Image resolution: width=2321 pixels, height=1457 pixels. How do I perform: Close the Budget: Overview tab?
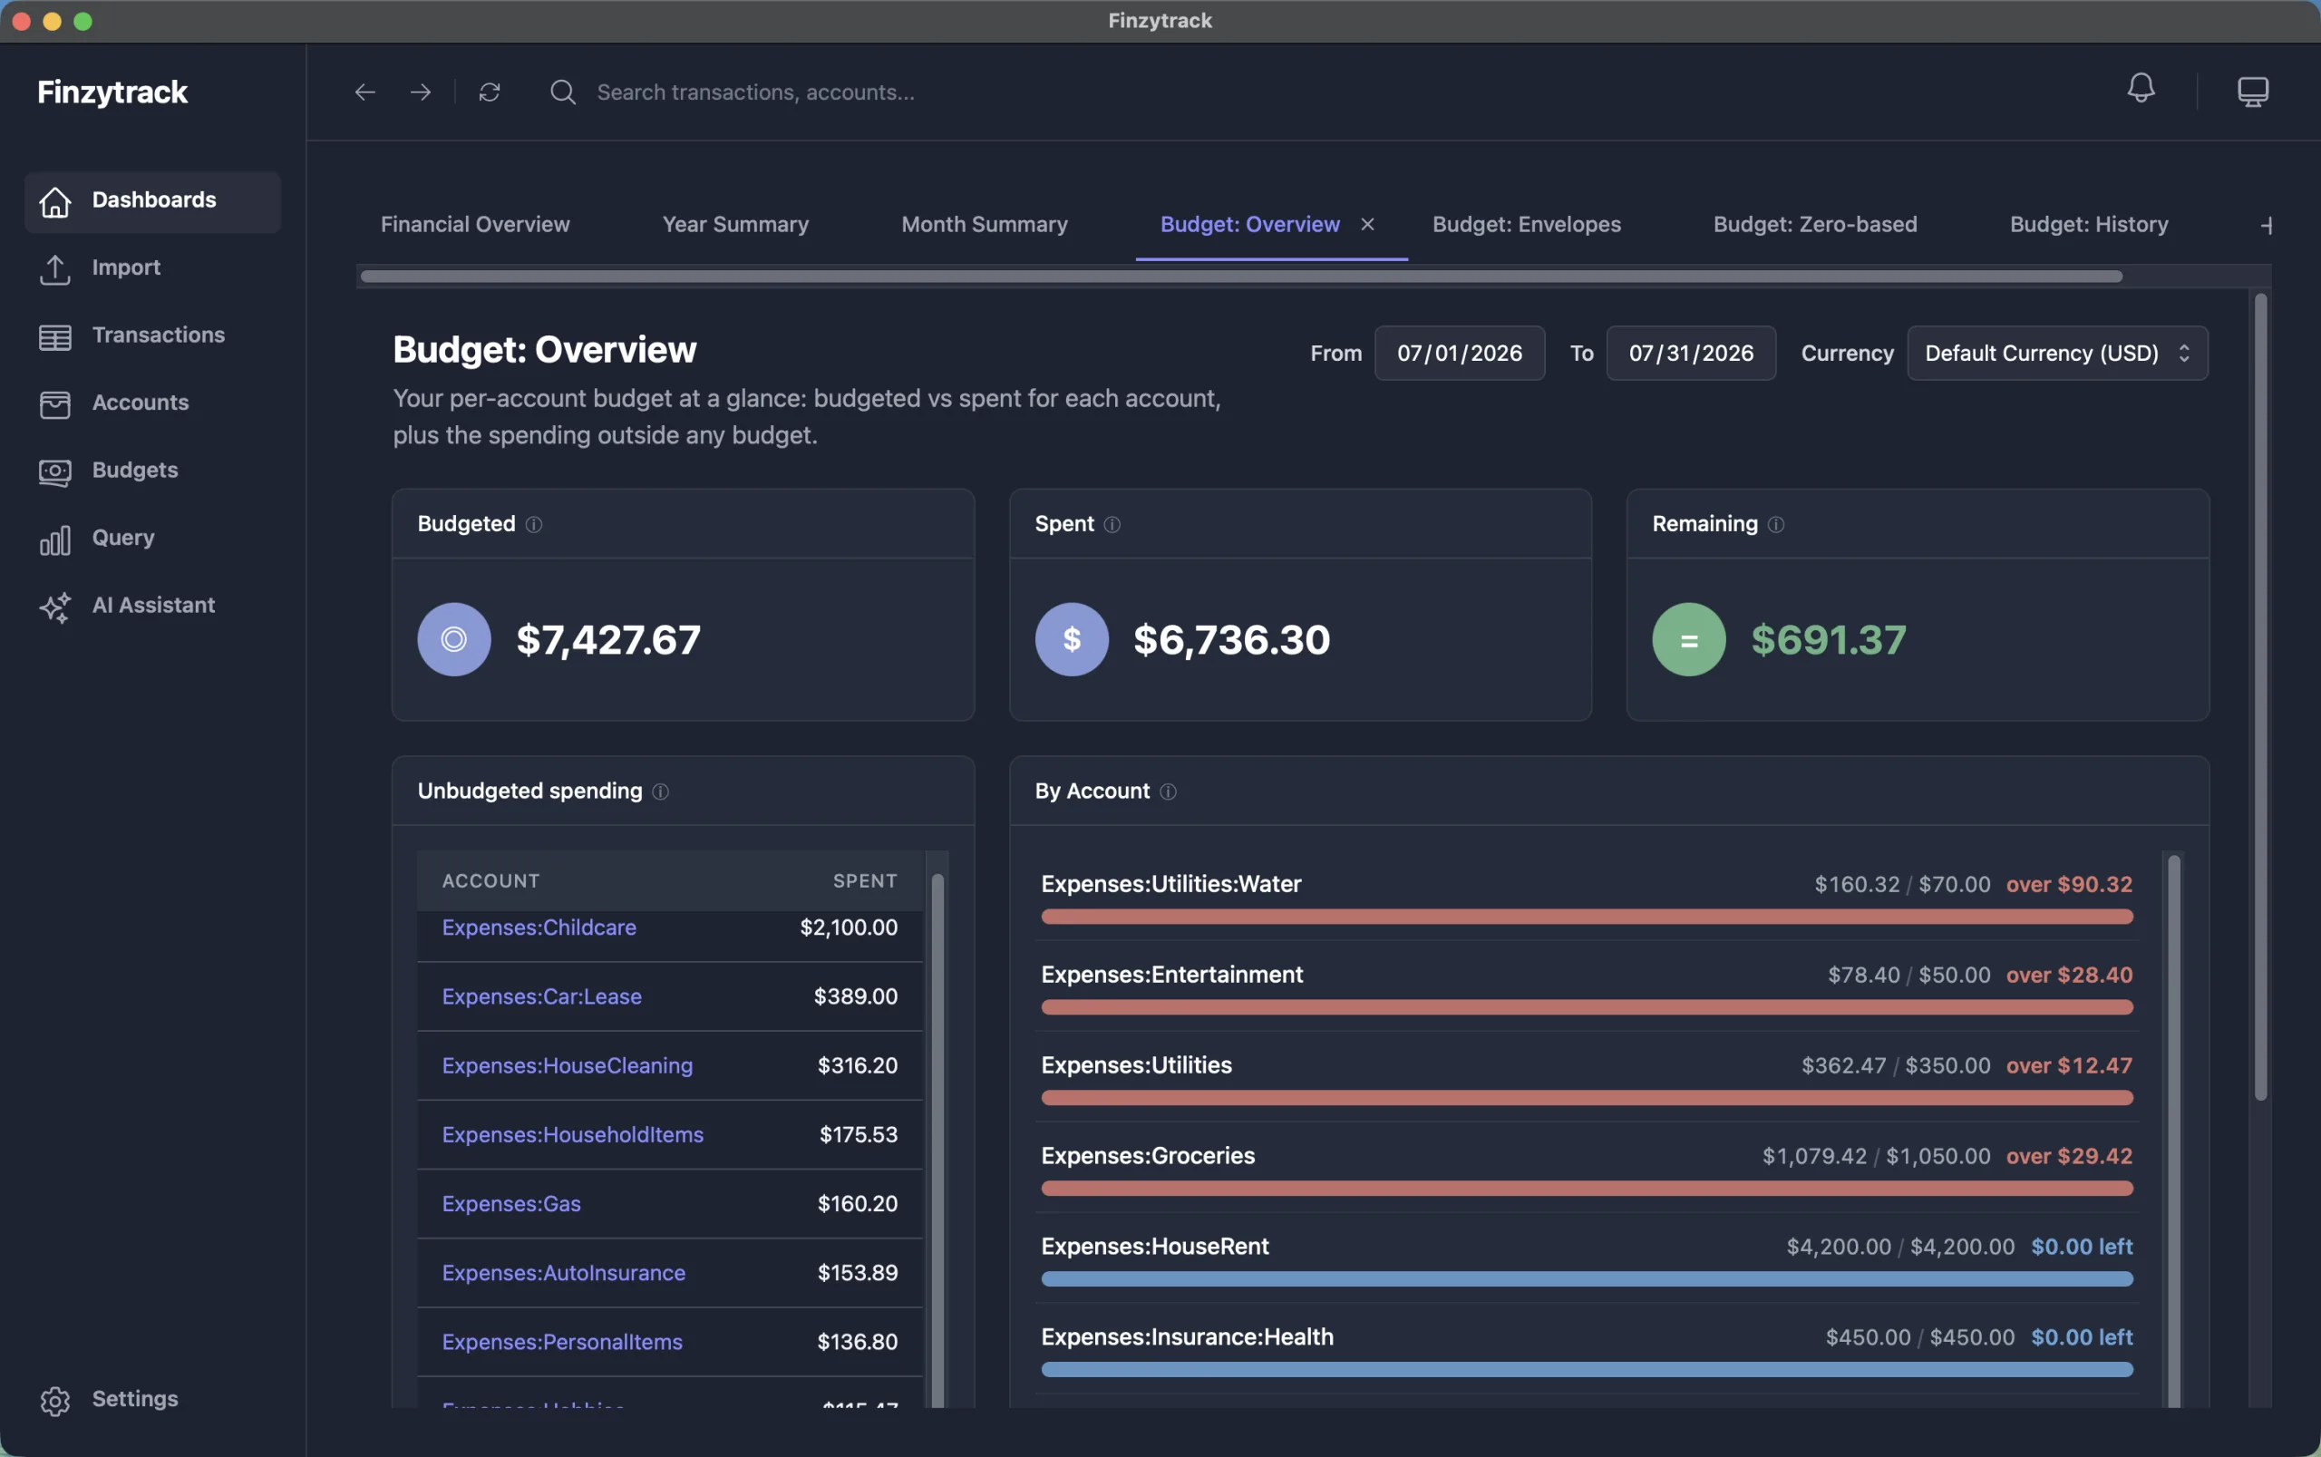(x=1367, y=224)
